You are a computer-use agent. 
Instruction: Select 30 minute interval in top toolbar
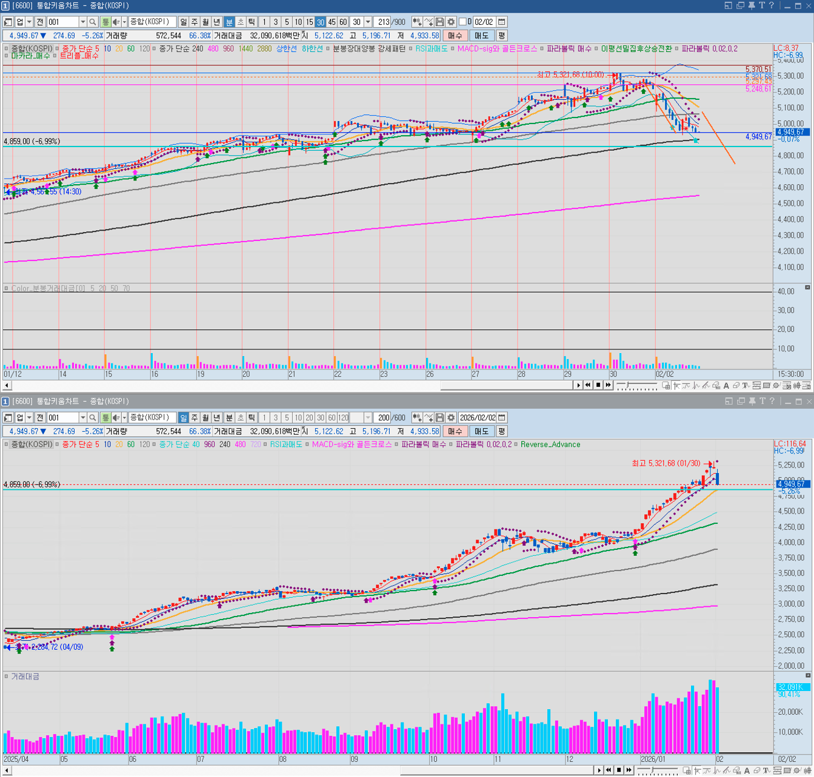click(x=320, y=22)
